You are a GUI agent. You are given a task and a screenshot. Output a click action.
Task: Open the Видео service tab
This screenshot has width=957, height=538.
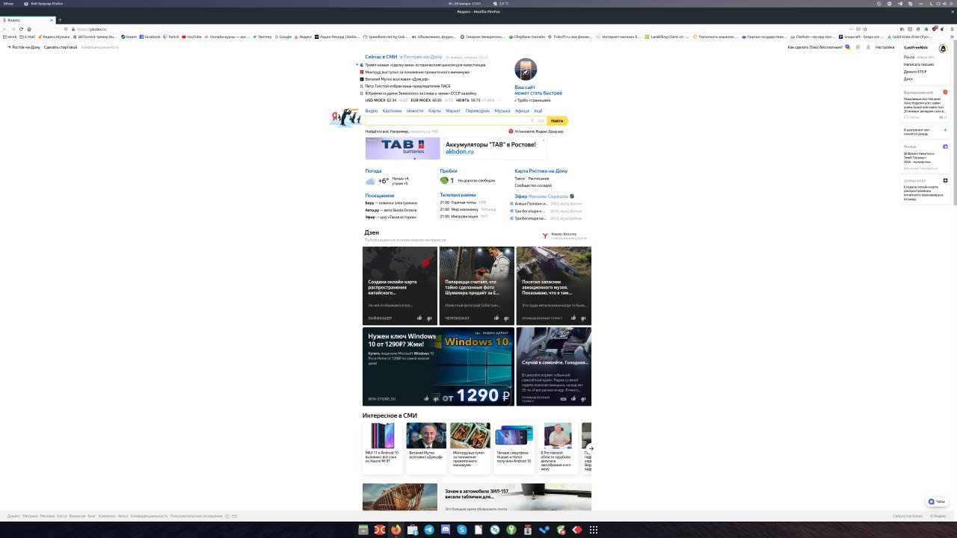coord(372,111)
